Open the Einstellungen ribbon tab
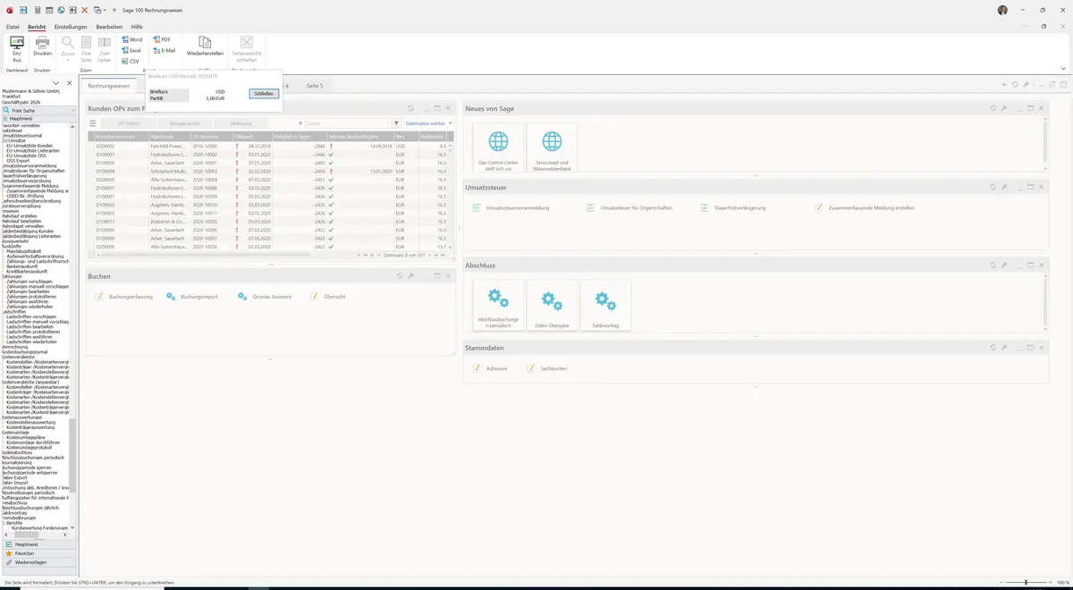The height and width of the screenshot is (590, 1073). tap(71, 27)
